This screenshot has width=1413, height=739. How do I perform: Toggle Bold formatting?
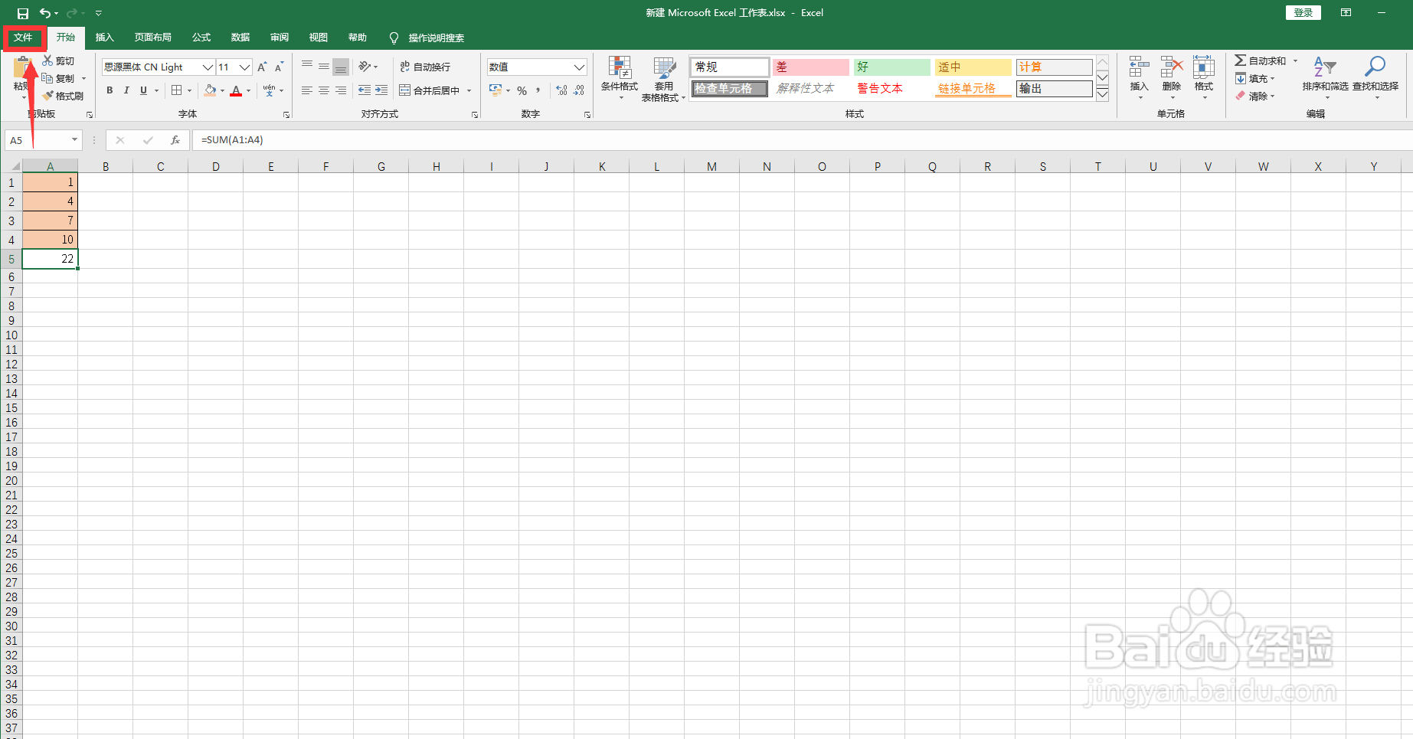[x=110, y=90]
